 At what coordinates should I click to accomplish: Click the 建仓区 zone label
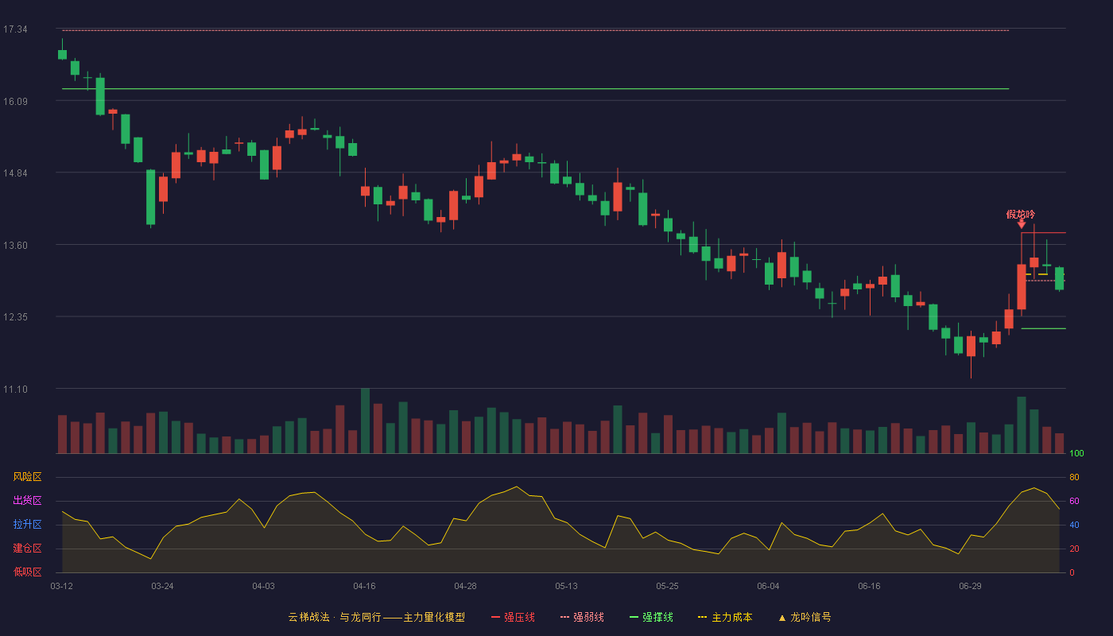tap(27, 549)
